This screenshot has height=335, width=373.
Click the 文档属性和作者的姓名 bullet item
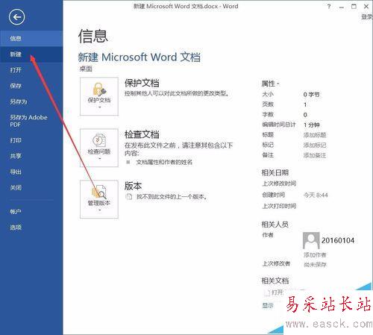(164, 162)
